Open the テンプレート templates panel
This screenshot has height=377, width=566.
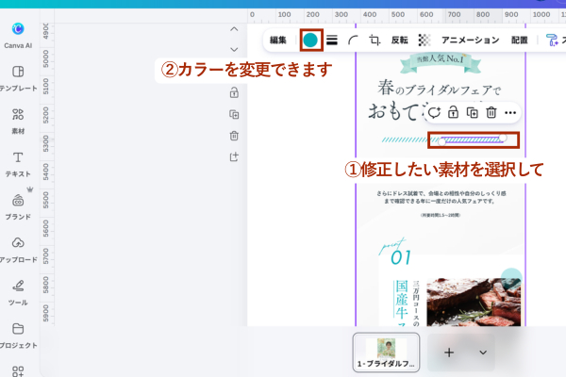click(x=18, y=78)
